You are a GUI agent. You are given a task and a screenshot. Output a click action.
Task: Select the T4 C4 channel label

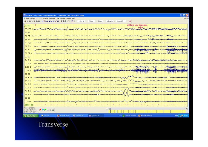tap(28, 60)
